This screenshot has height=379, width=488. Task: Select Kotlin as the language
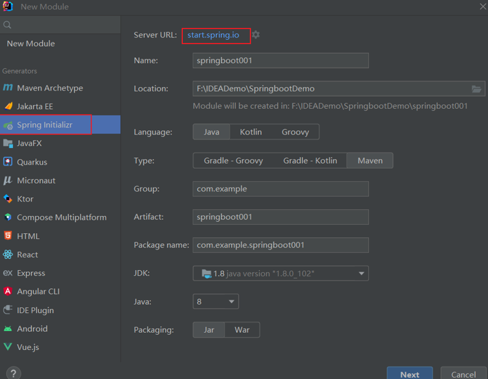pyautogui.click(x=251, y=132)
